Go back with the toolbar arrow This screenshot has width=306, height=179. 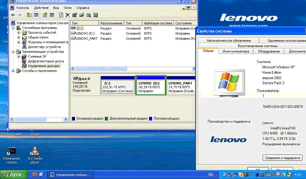click(13, 15)
